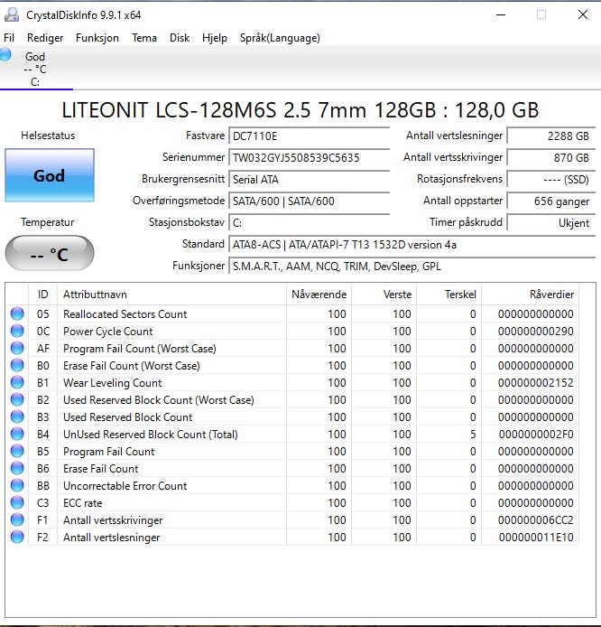Click the Antall vertslesninger value 2288 GB
This screenshot has width=601, height=627.
(551, 136)
